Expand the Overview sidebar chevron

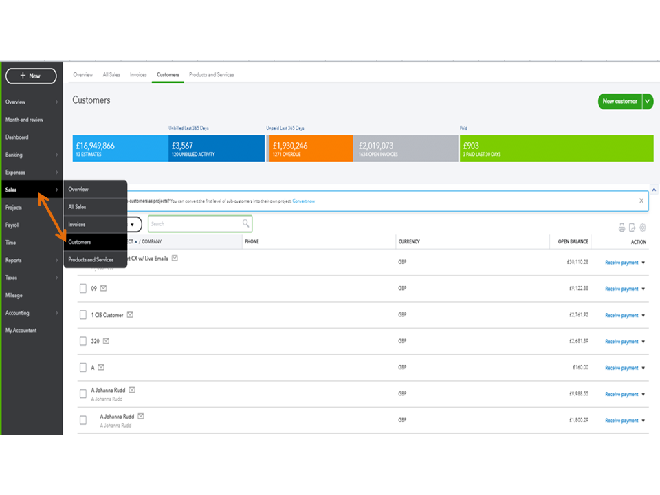[57, 102]
